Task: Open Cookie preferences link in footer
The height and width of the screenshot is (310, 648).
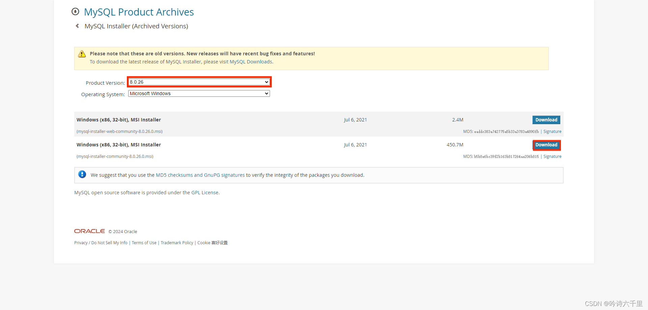Action: (x=213, y=243)
